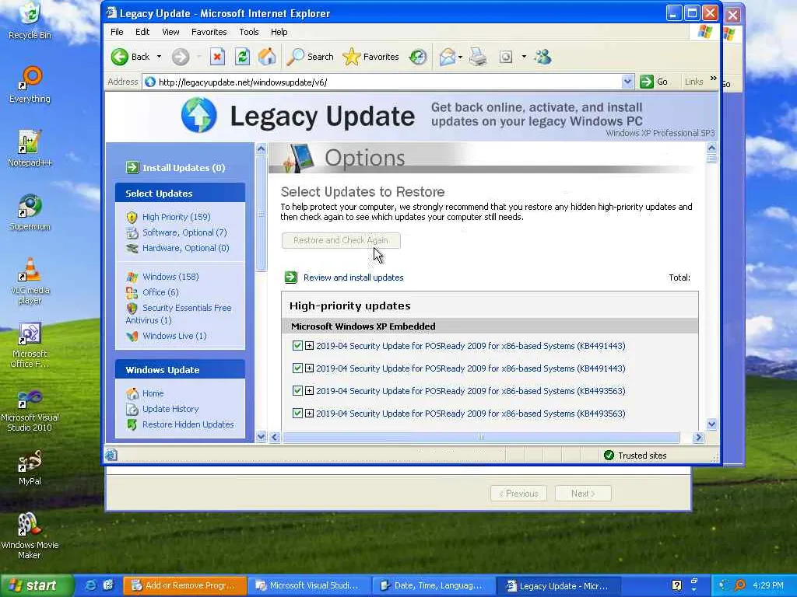Expand details of second KB4491443 update
Image resolution: width=797 pixels, height=597 pixels.
tap(309, 368)
